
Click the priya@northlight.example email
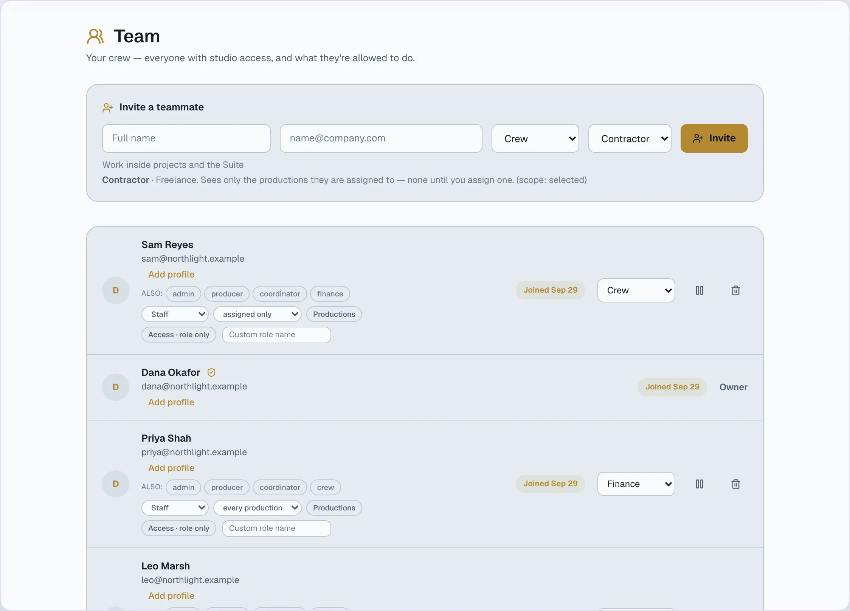click(x=194, y=452)
